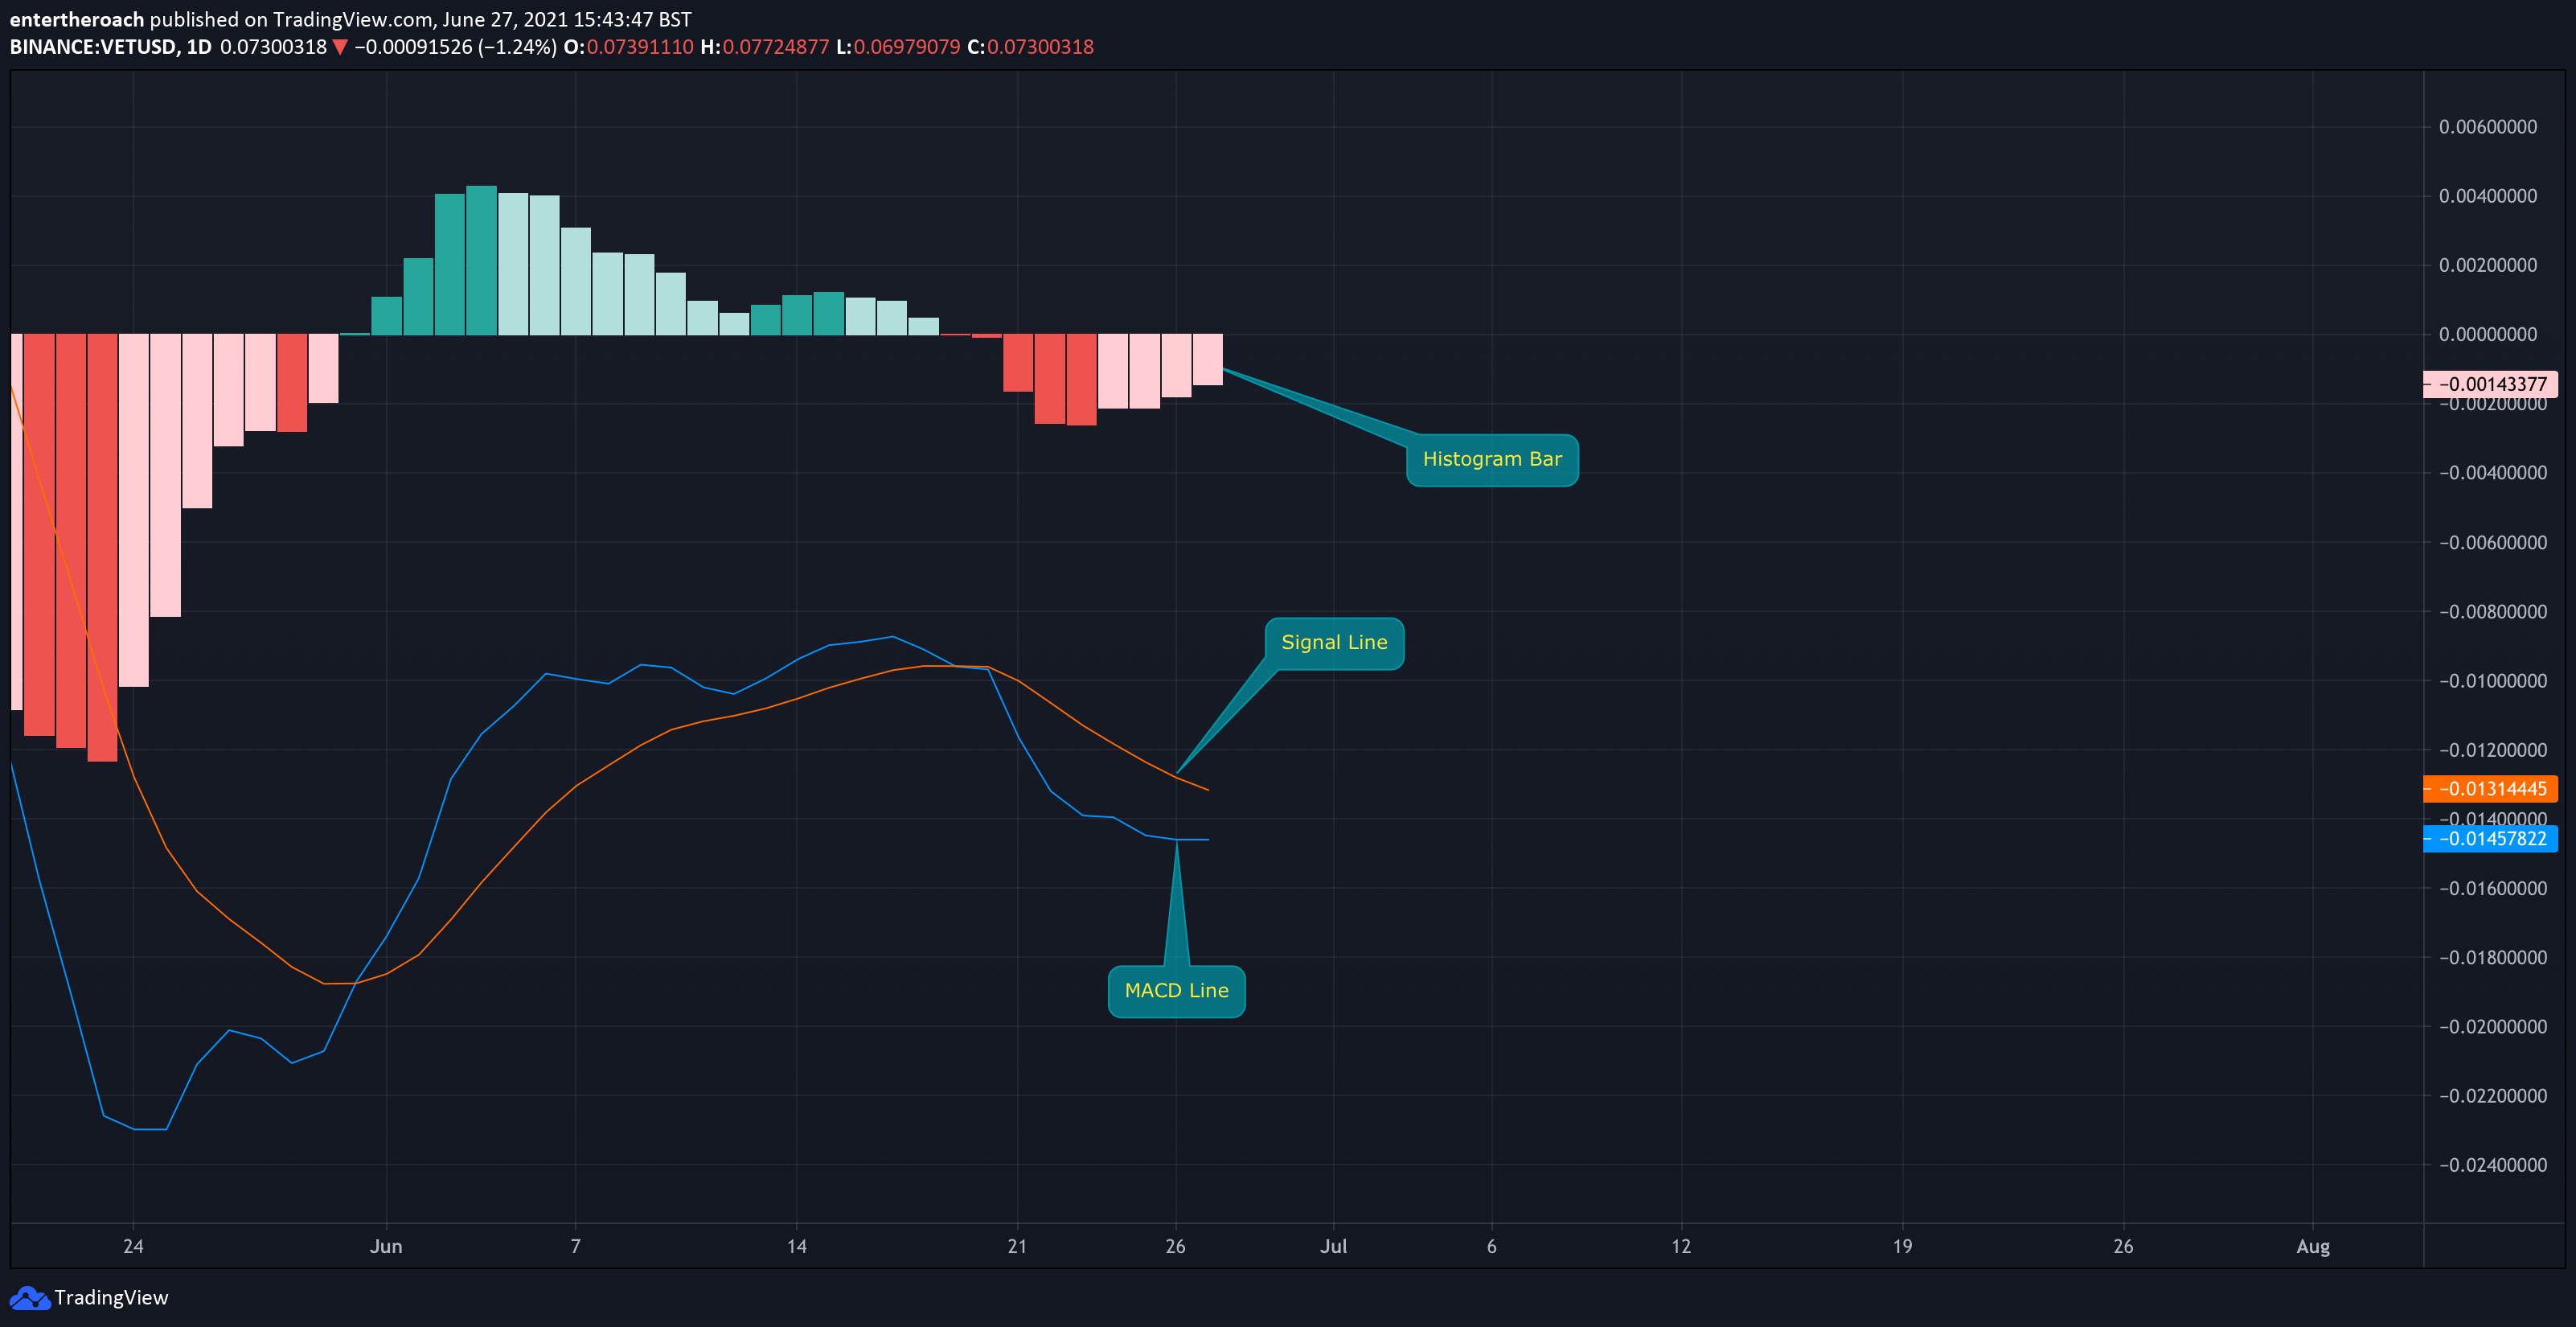This screenshot has height=1327, width=2576.
Task: Click the 0.00400000 price scale label
Action: click(x=2488, y=196)
